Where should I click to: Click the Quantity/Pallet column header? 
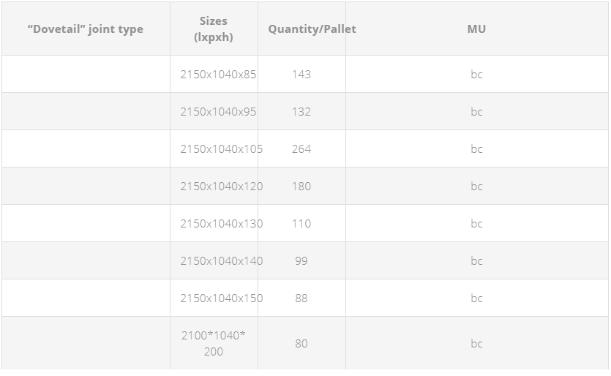[301, 29]
